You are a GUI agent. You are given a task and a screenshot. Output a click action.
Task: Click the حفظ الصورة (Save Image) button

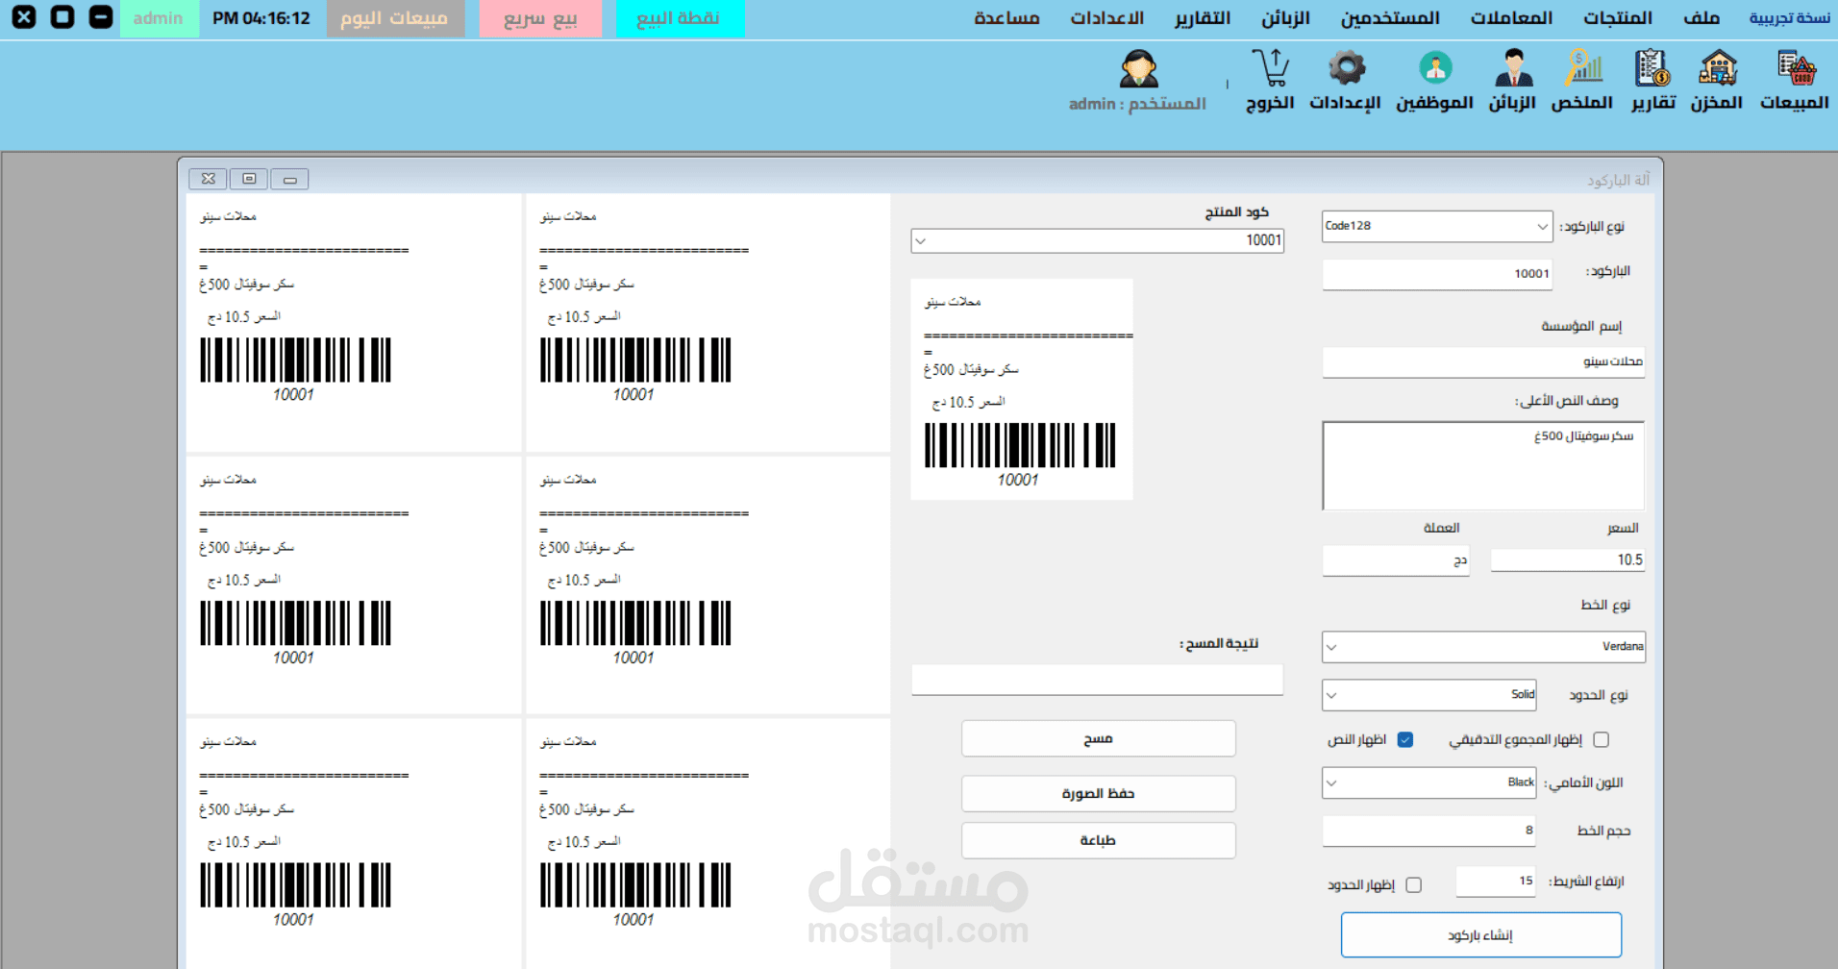[1098, 793]
